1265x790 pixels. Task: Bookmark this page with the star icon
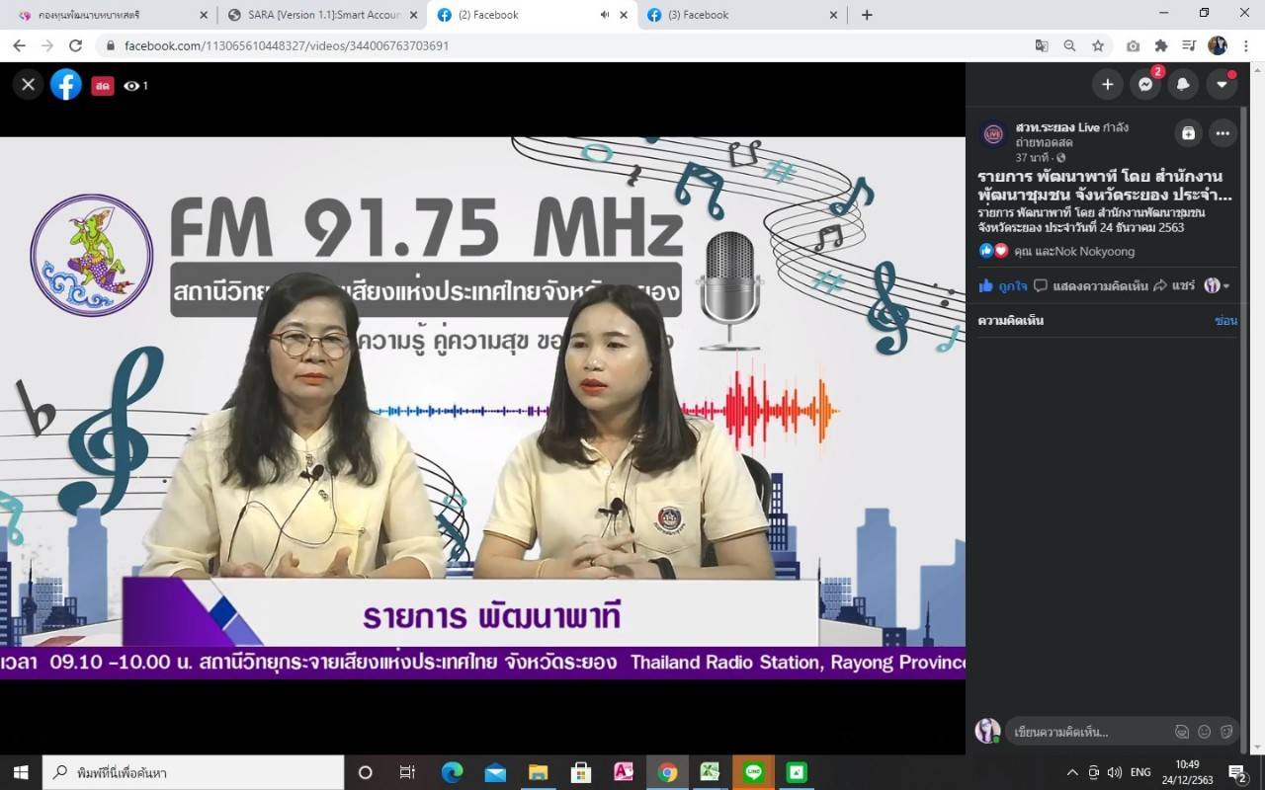click(1098, 45)
